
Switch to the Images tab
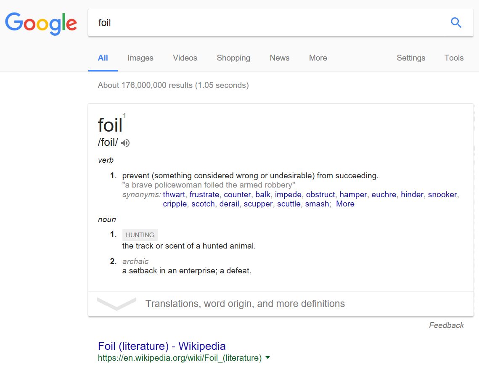point(140,58)
